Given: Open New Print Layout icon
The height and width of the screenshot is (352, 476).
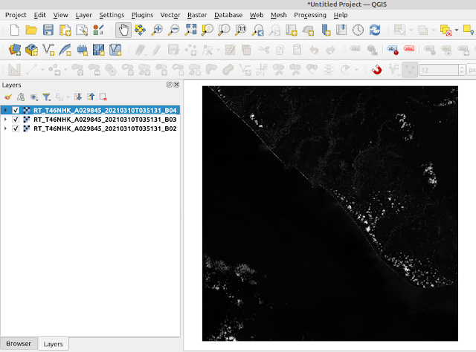Looking at the screenshot, I should (x=65, y=30).
